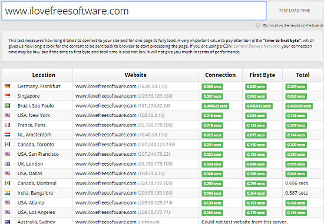The width and height of the screenshot is (324, 224).
Task: Click the bold 'time to first byte' text
Action: click(x=282, y=40)
